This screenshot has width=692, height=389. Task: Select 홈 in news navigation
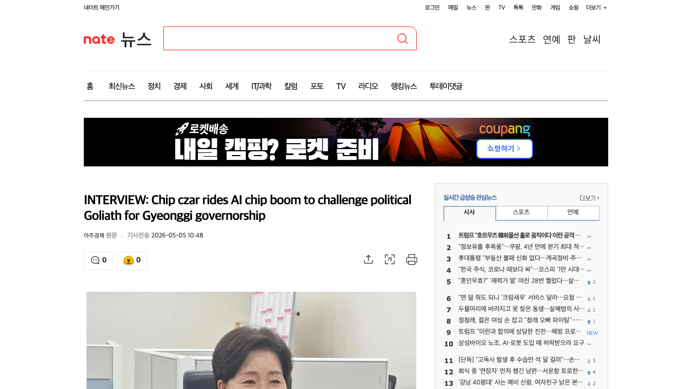point(90,86)
